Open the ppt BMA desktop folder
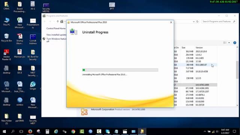This screenshot has width=240, height=135. (19, 118)
